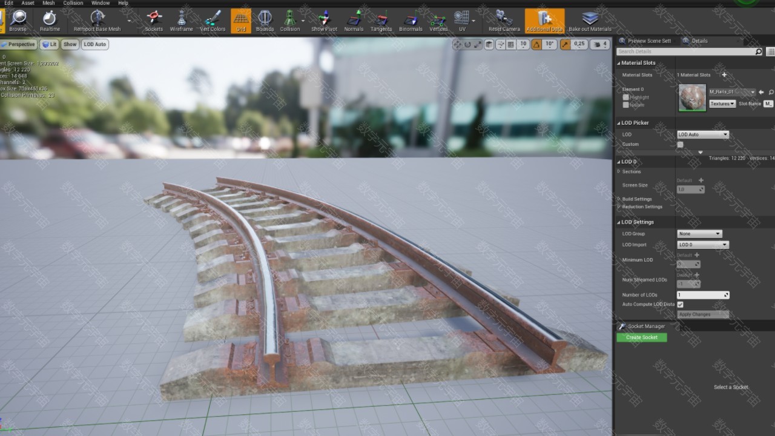775x436 pixels.
Task: Click the Create Socket button
Action: pos(641,337)
